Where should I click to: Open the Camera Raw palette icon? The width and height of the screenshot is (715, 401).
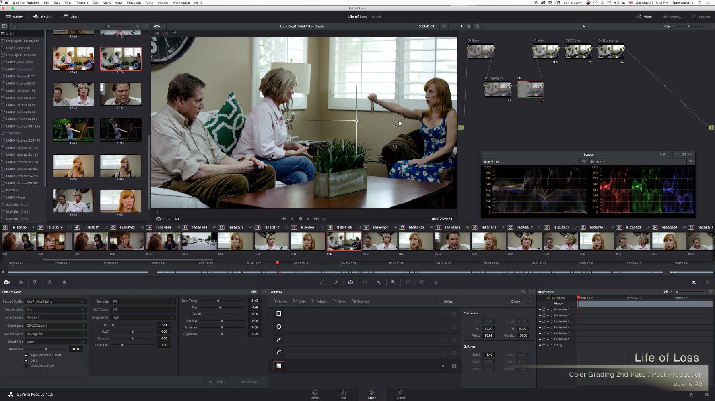[7, 282]
